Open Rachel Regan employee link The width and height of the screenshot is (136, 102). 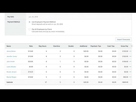[x=11, y=77]
